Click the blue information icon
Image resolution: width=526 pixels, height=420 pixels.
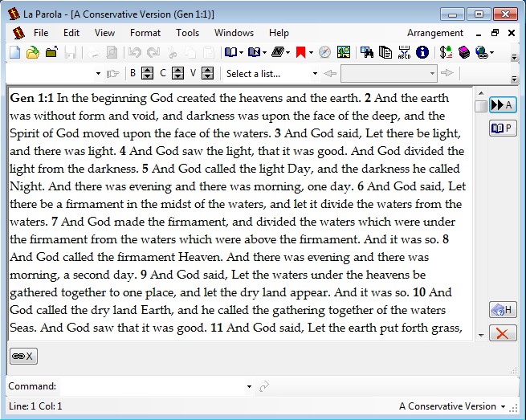click(x=422, y=53)
